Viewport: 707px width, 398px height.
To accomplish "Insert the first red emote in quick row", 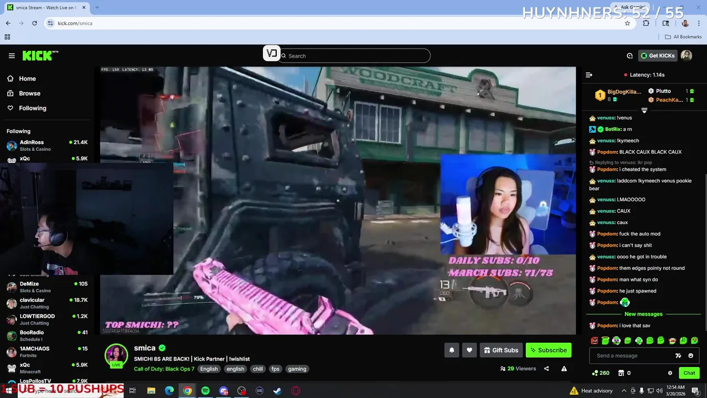I will [594, 341].
